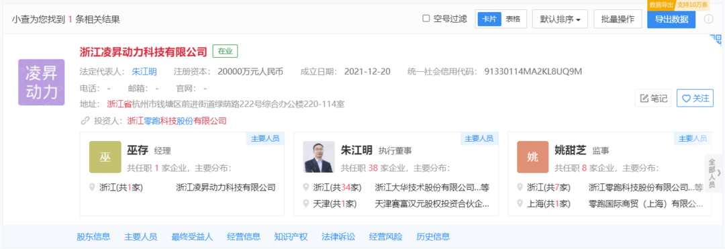Click location pin beside 浙江(共34家)

(305, 187)
